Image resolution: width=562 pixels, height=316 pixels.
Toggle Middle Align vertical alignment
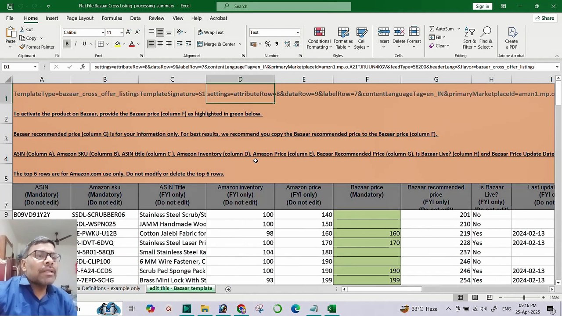coord(160,32)
